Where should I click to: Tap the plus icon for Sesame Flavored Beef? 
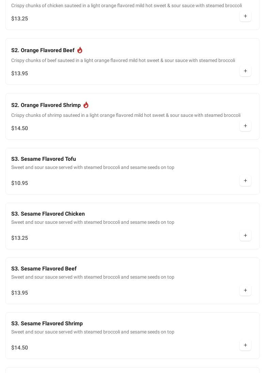coord(245,291)
